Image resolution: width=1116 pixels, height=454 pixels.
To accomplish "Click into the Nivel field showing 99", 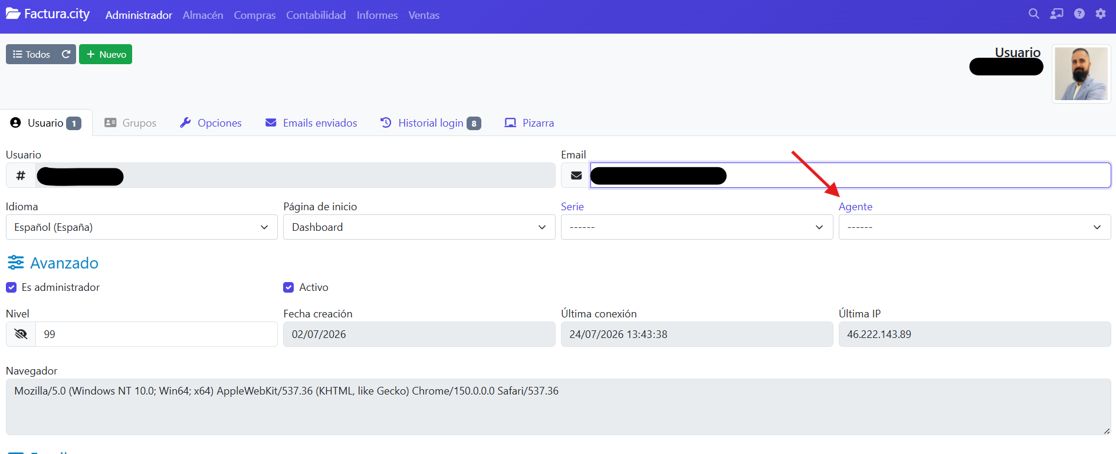I will coord(156,334).
